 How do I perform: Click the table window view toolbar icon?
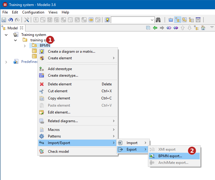point(198,20)
